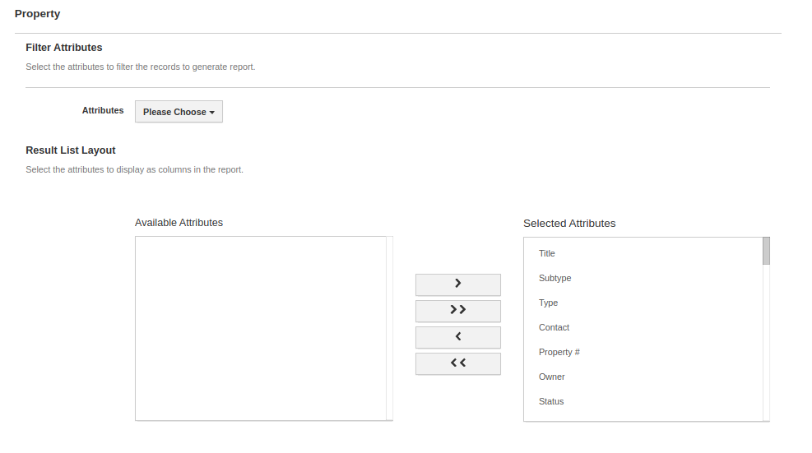The width and height of the screenshot is (812, 453).
Task: Click the double right-arrow move-all button
Action: [x=458, y=310]
